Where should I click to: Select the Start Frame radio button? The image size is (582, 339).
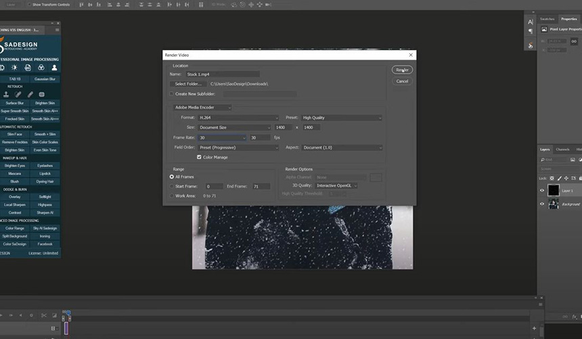tap(172, 186)
